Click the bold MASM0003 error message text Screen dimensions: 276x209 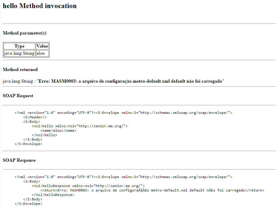[130, 81]
